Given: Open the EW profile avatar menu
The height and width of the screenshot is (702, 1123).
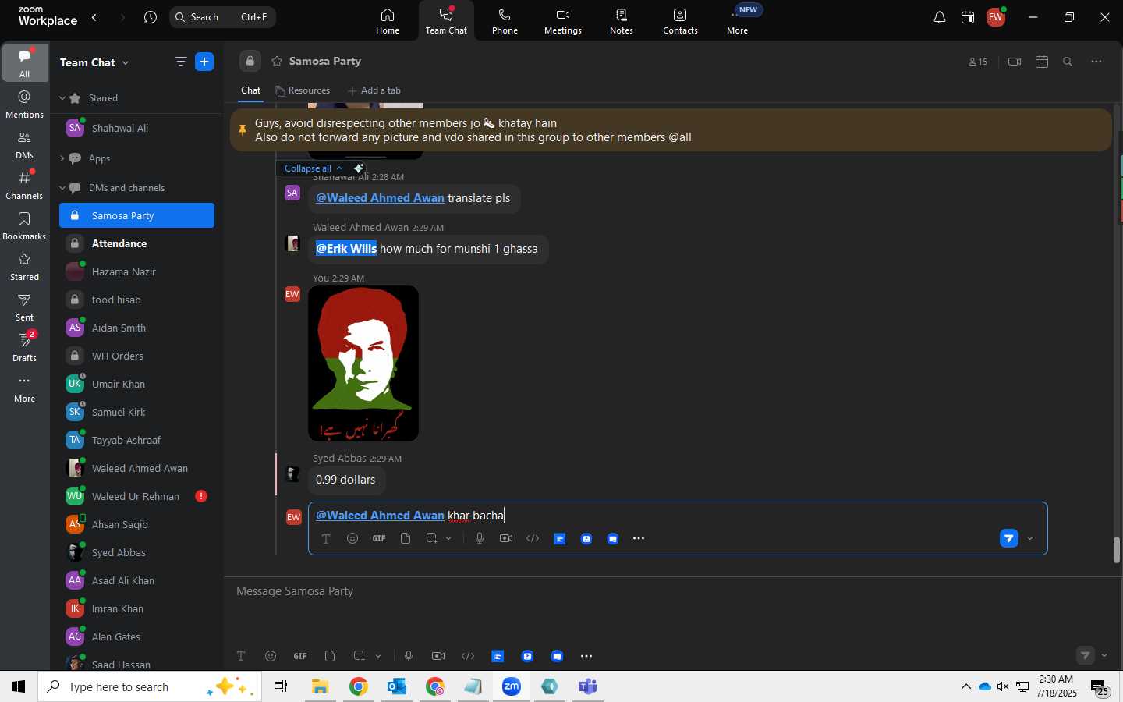Looking at the screenshot, I should click(997, 18).
